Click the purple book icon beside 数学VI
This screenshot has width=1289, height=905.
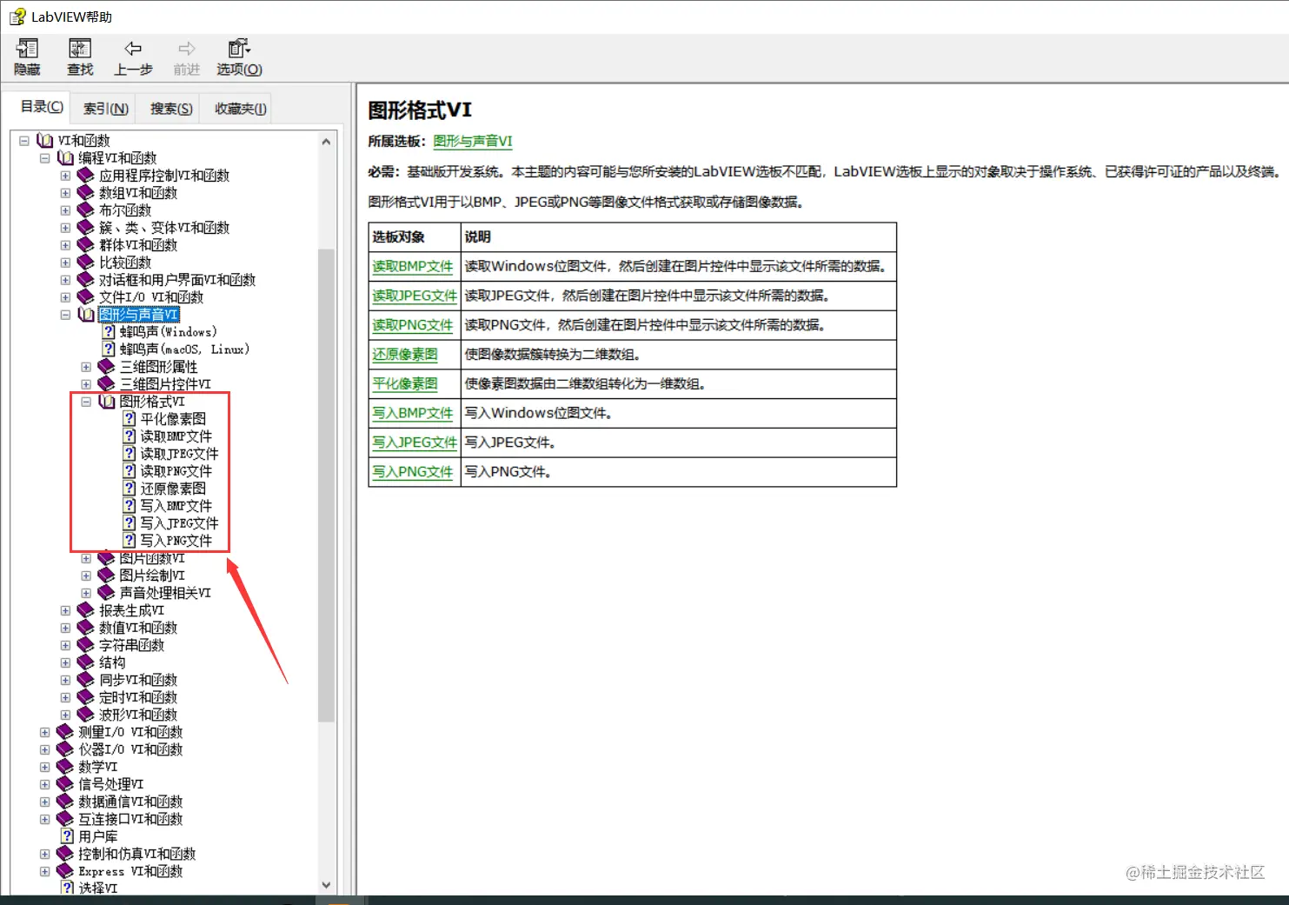click(65, 766)
